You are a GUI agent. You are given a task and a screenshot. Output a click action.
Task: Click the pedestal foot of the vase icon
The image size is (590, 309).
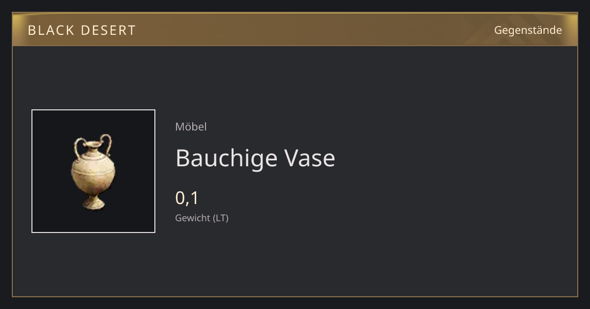click(93, 203)
